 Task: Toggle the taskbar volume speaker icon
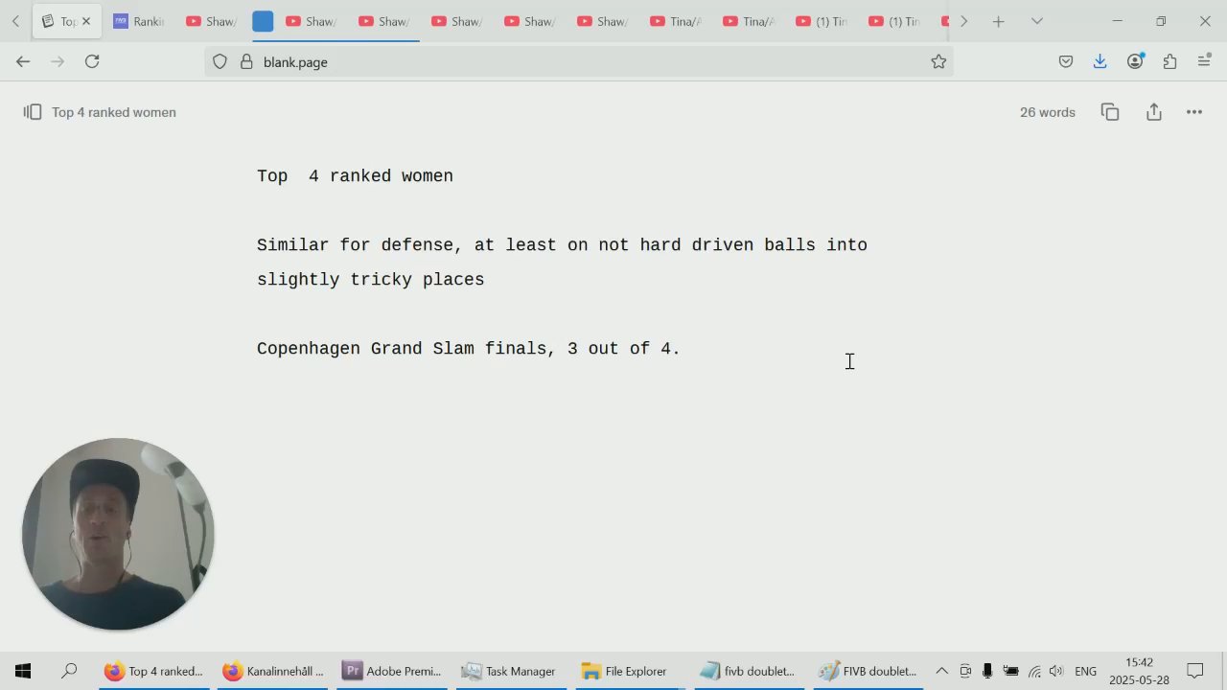(x=1056, y=671)
